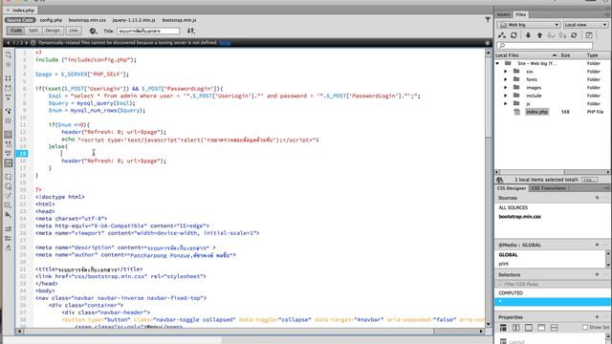
Task: Open the Local view dropdown
Action: click(x=586, y=25)
